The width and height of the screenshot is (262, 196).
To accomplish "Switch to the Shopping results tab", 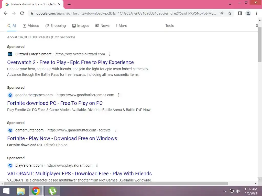I will (x=56, y=26).
